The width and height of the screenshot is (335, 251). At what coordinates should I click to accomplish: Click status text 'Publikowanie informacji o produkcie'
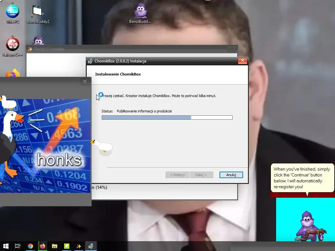tap(144, 111)
